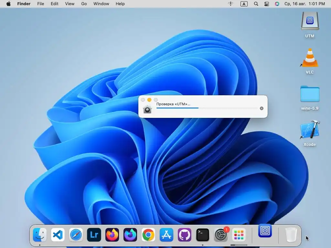
Task: Open Finder from the Dock
Action: (40, 235)
